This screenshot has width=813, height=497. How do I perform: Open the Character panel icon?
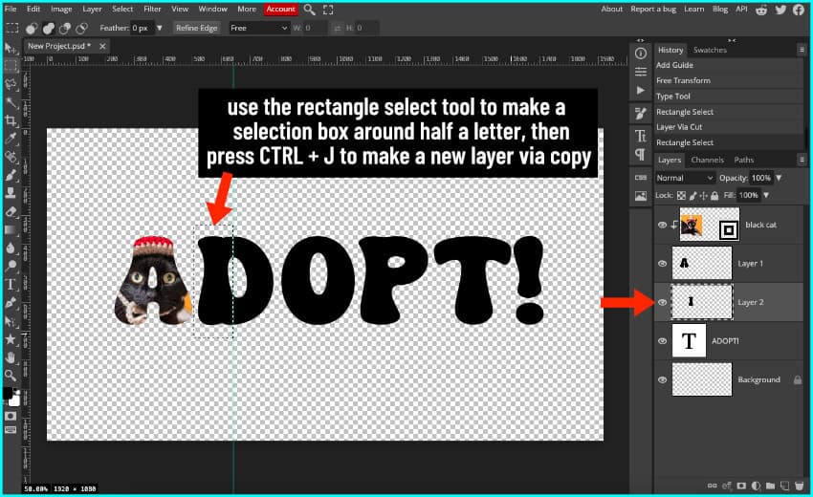pos(641,136)
